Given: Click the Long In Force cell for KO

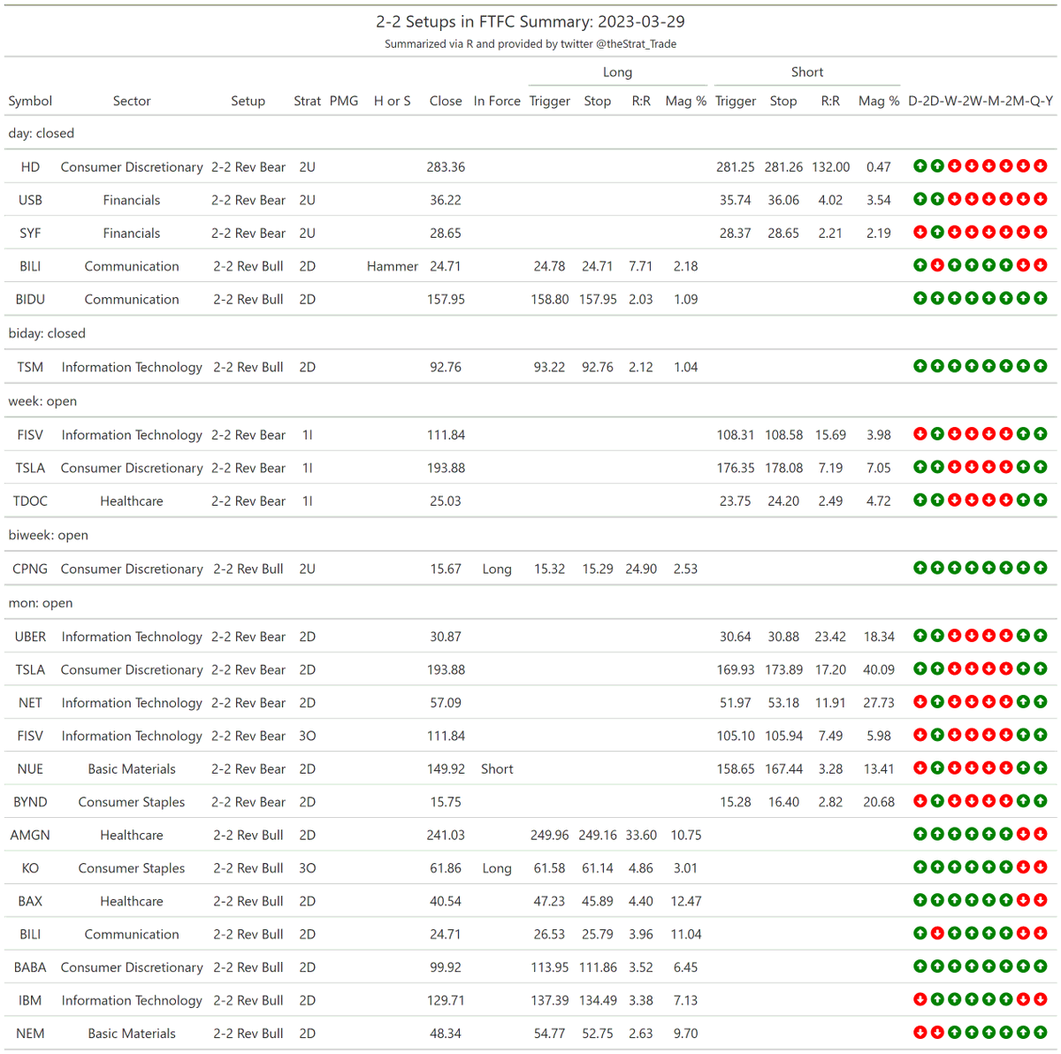Looking at the screenshot, I should [x=497, y=868].
